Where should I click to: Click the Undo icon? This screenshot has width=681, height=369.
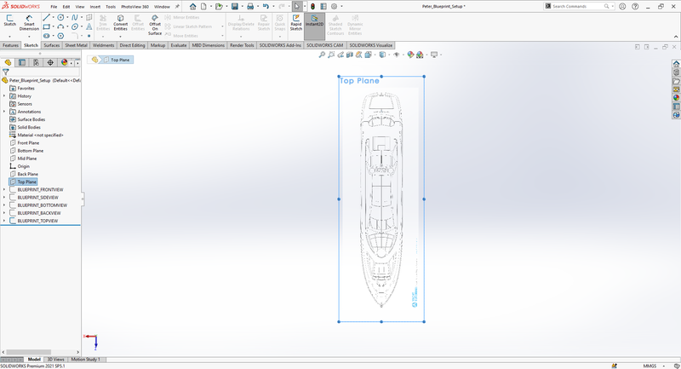click(266, 7)
